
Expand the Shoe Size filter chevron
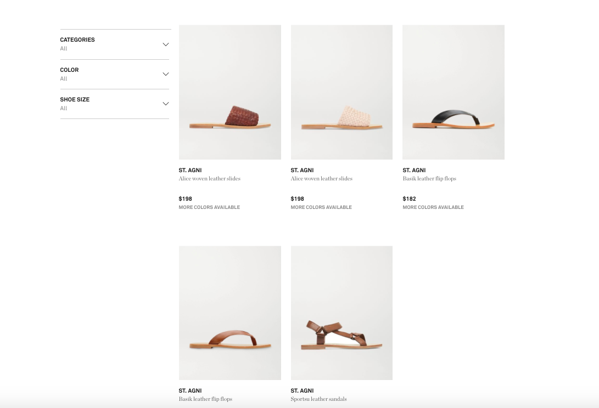click(x=165, y=104)
